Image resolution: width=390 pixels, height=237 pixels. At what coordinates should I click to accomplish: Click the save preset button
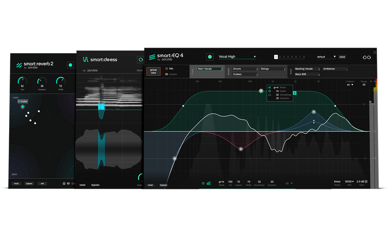tap(342, 57)
